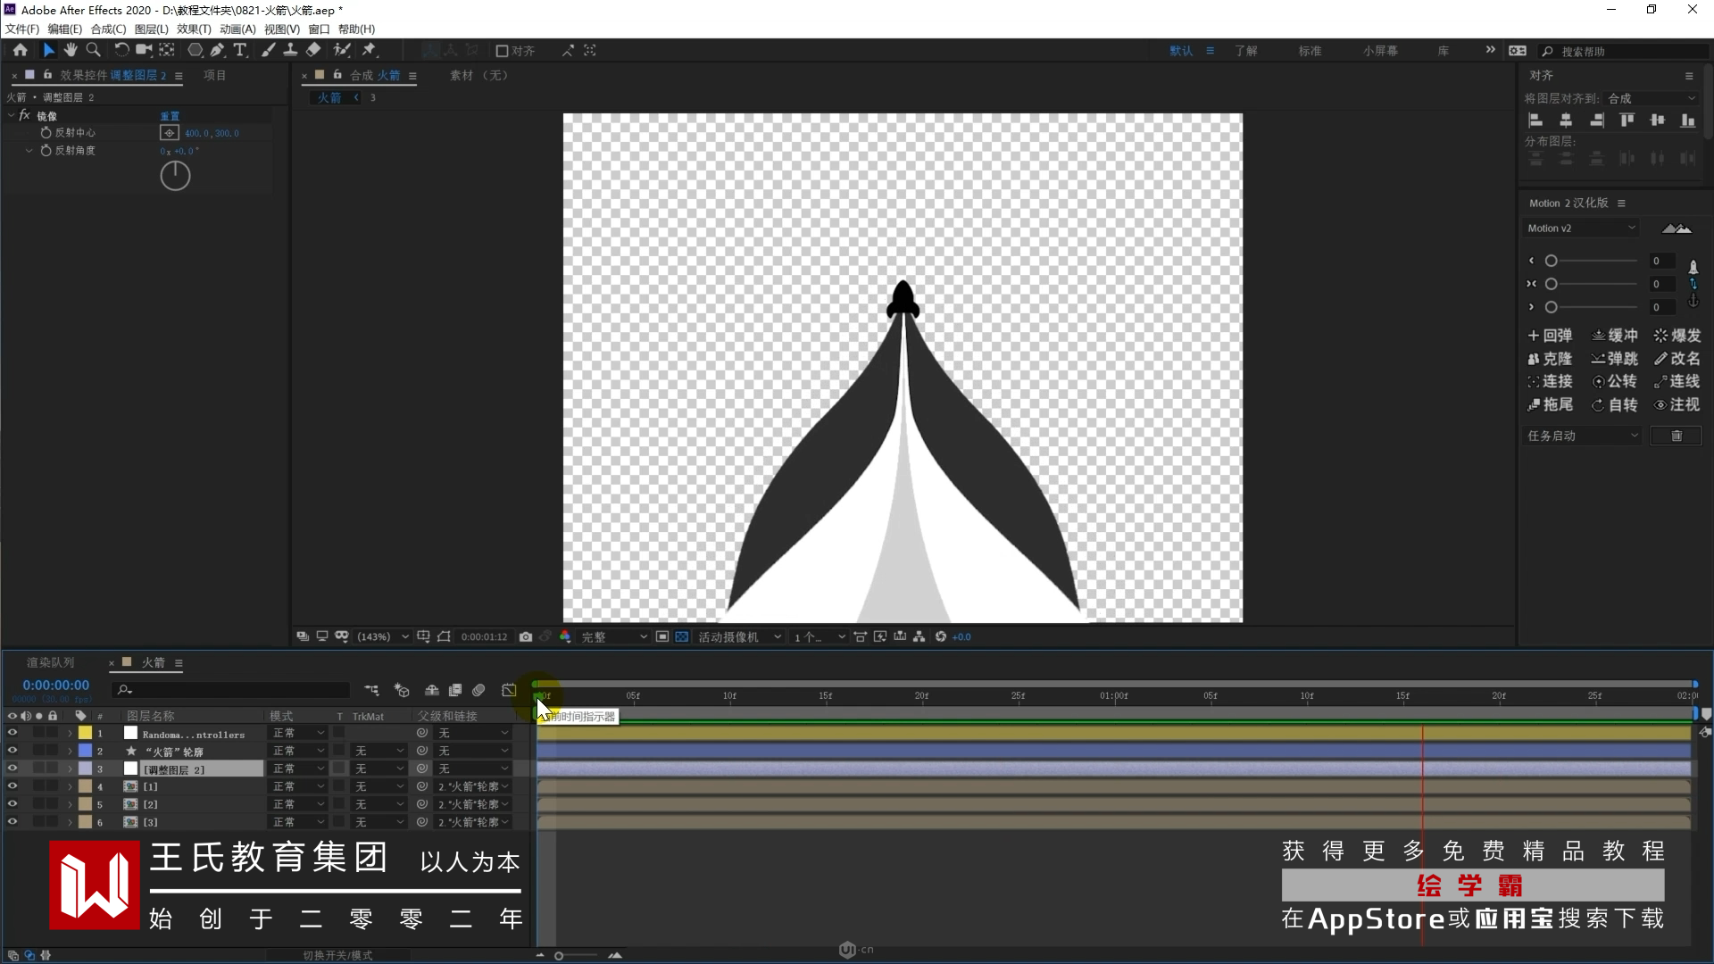Select the Puppet Pin tool
The height and width of the screenshot is (964, 1714).
click(369, 50)
